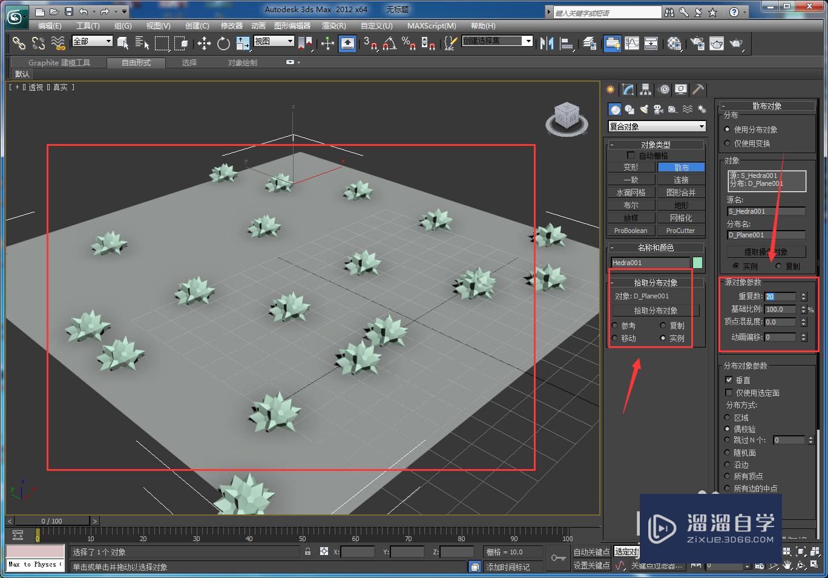This screenshot has height=578, width=828.
Task: Choose the Rectangular Selection Region tool
Action: 162,43
